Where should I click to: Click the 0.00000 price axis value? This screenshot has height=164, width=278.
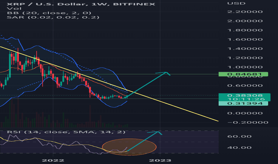pos(245,113)
